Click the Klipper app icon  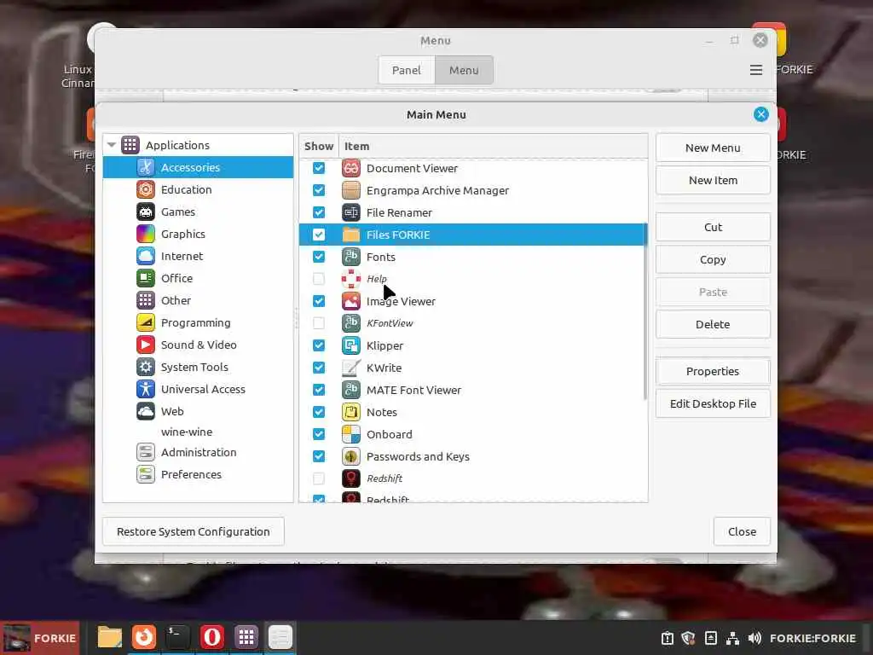(350, 345)
